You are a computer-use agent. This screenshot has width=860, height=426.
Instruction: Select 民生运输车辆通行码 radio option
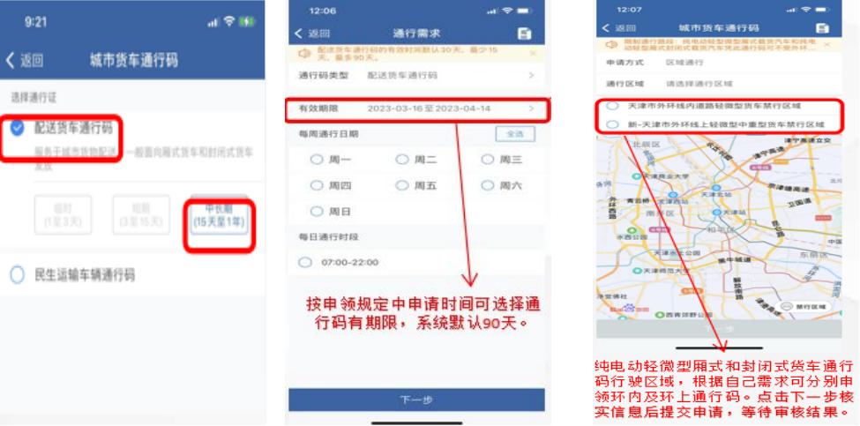tap(18, 274)
